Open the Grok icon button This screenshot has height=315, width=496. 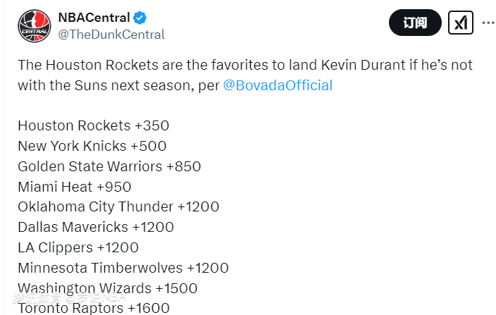[460, 23]
